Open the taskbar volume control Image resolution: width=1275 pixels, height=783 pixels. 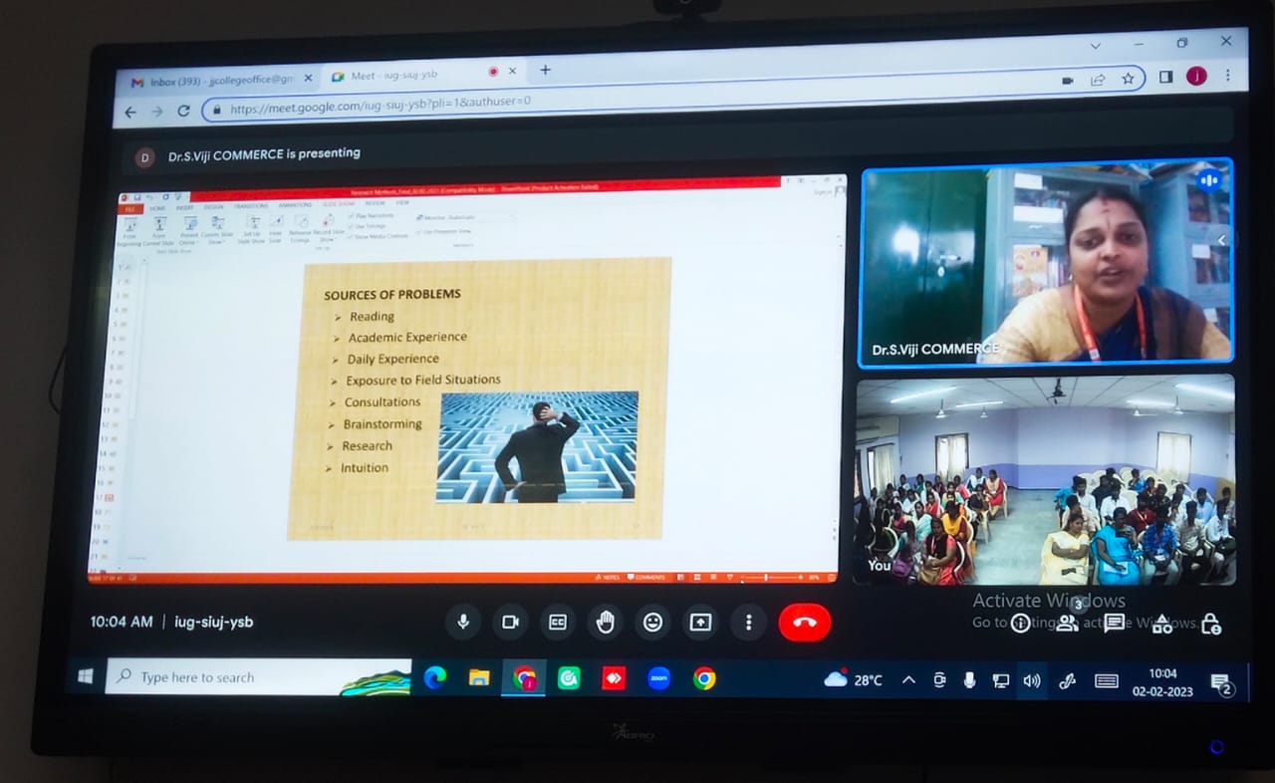[1032, 680]
